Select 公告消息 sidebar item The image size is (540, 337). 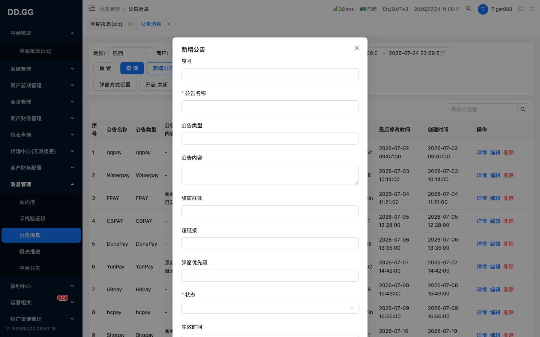[41, 235]
